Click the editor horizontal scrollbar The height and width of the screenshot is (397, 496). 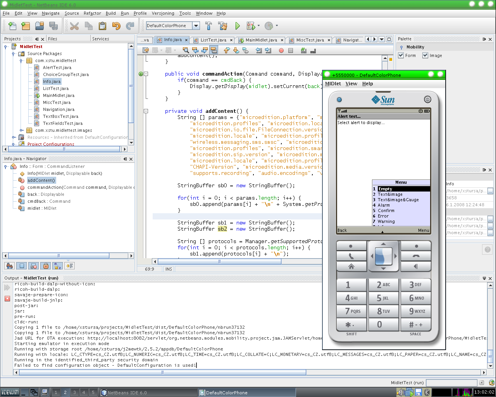(x=219, y=261)
